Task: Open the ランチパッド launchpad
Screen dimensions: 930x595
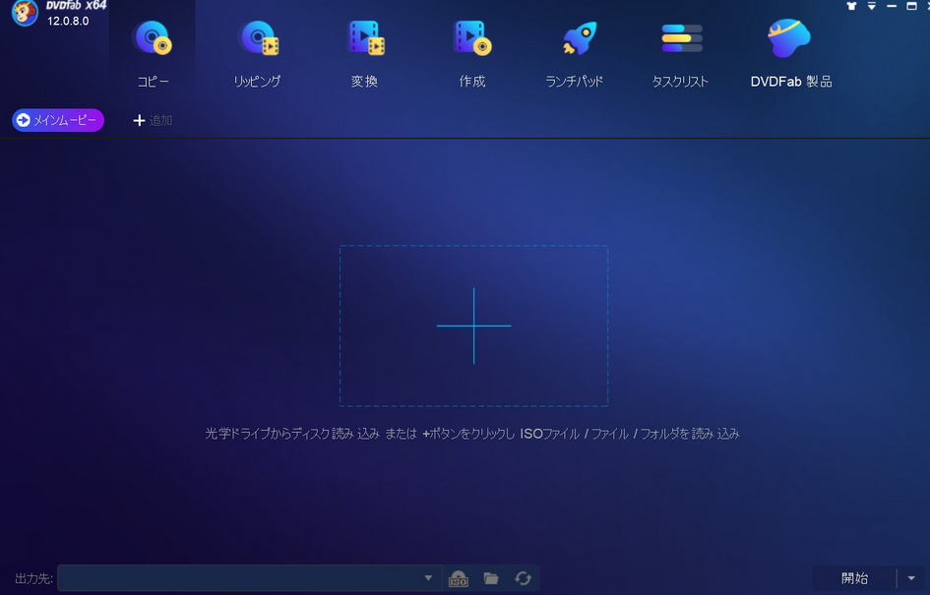Action: [x=574, y=51]
